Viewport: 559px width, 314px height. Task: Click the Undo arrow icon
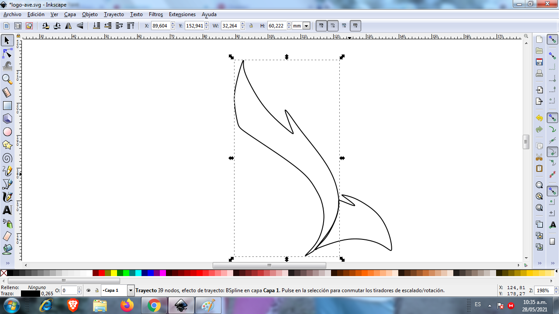(x=539, y=118)
